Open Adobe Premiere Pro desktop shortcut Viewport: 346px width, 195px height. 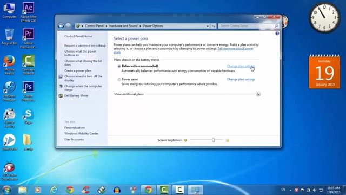28,38
